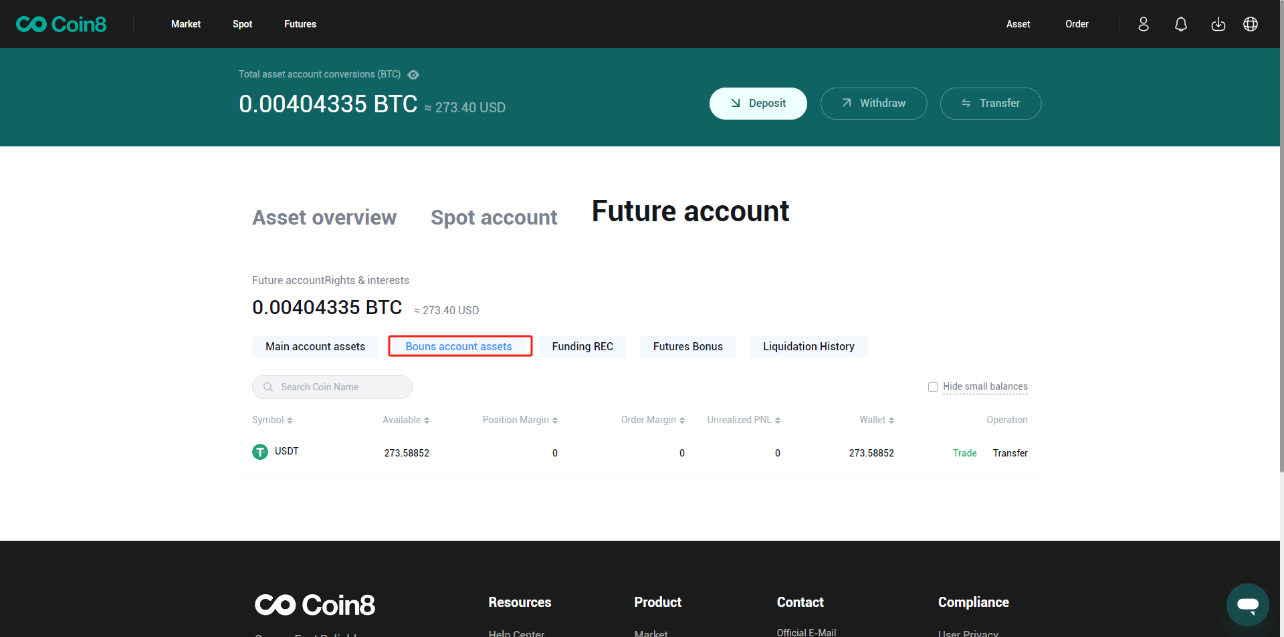Screen dimensions: 1284x637
Task: Type in Search Coin Name field
Action: click(x=341, y=387)
